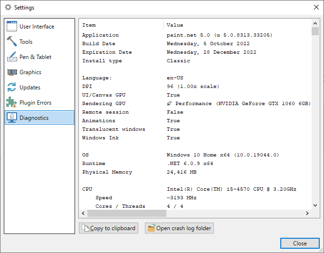The image size is (324, 253).
Task: Copy diagnostics to clipboard
Action: coord(108,228)
